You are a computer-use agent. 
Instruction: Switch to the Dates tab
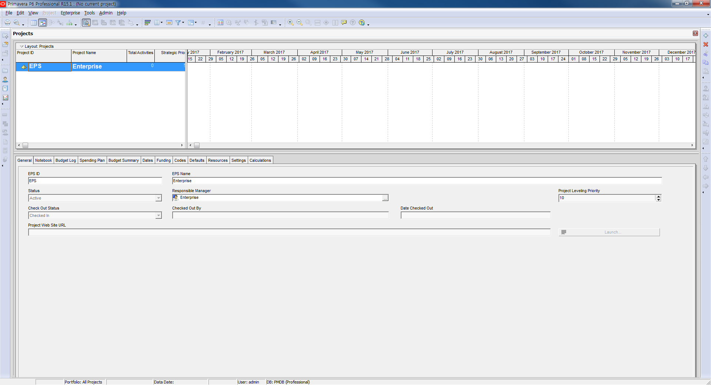148,160
